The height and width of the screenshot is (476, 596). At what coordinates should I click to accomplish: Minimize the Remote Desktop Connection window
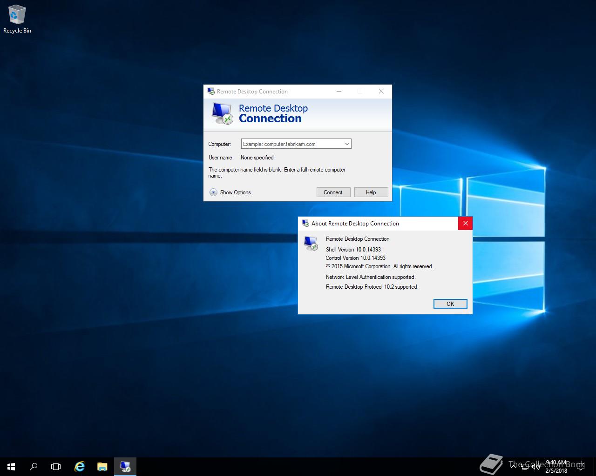tap(339, 91)
